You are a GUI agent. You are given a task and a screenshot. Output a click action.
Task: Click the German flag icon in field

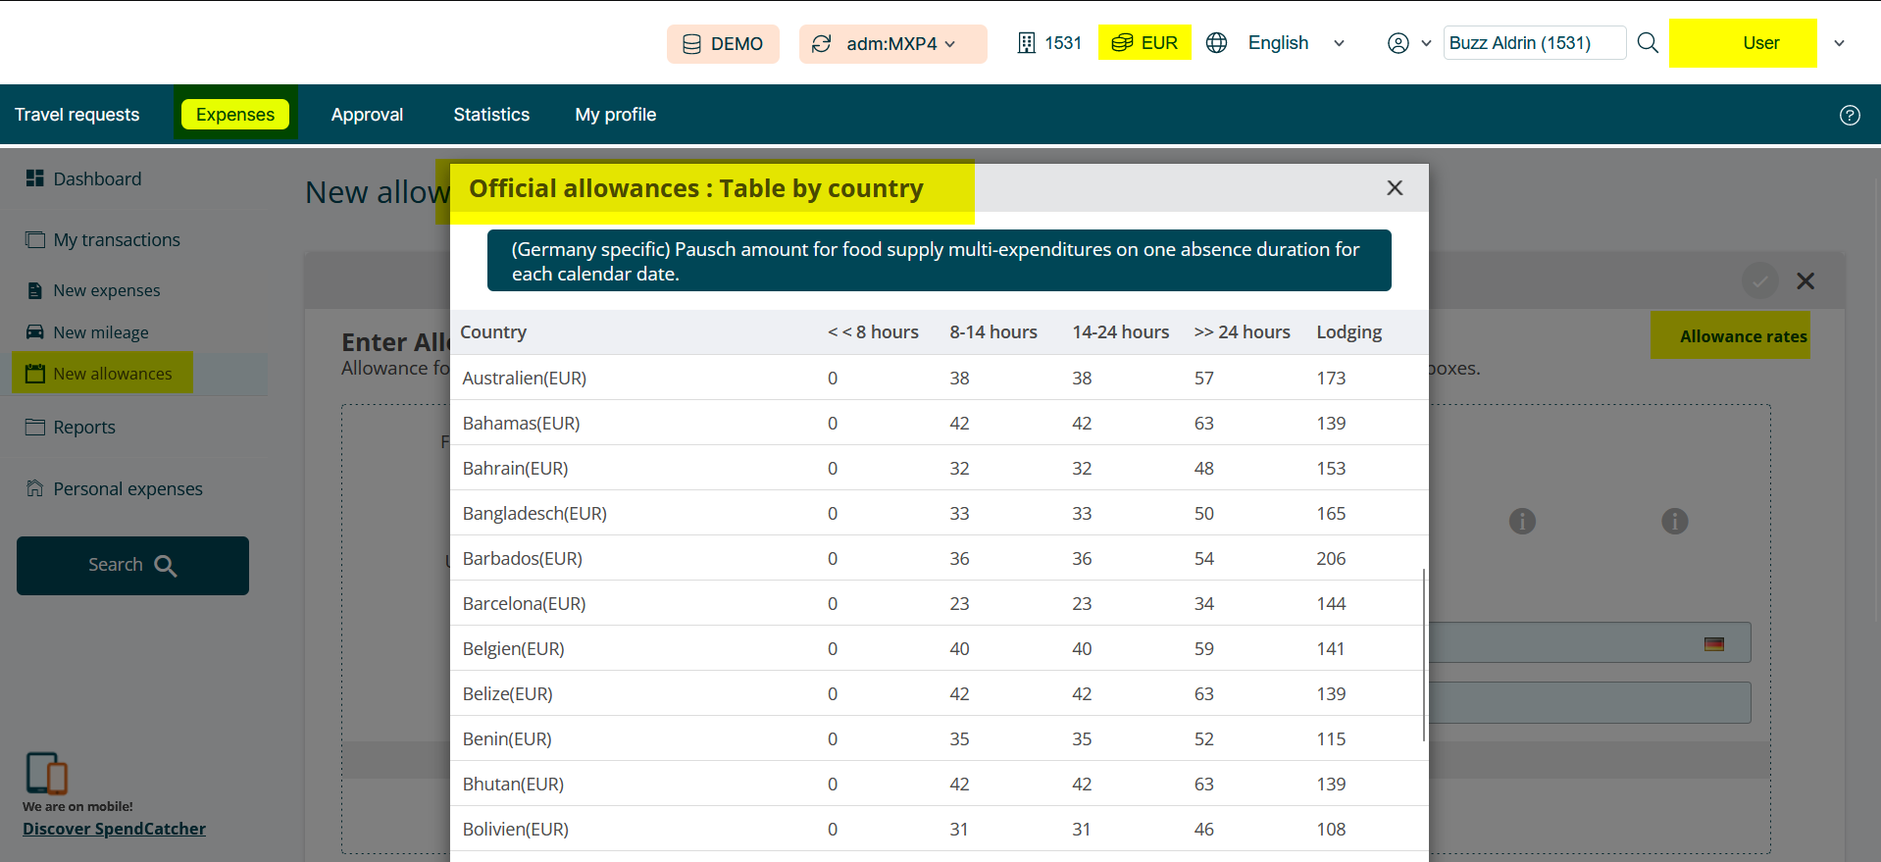point(1713,644)
